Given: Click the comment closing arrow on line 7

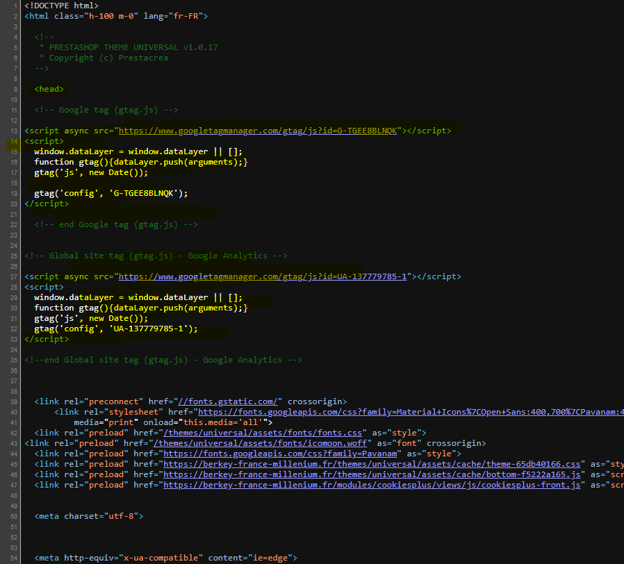Looking at the screenshot, I should tap(42, 68).
